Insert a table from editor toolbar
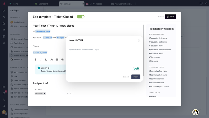Screen dimensions: 209x118 click(57, 60)
